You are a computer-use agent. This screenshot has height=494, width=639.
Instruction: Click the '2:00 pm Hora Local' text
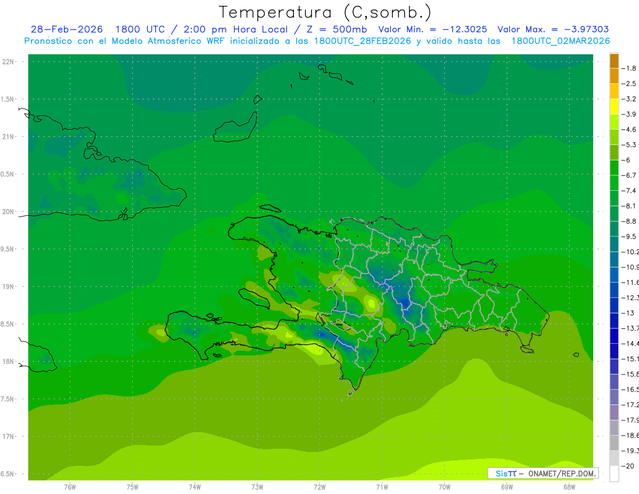pyautogui.click(x=235, y=29)
